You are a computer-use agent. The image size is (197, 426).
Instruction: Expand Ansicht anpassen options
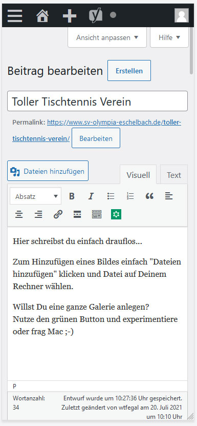pyautogui.click(x=107, y=37)
